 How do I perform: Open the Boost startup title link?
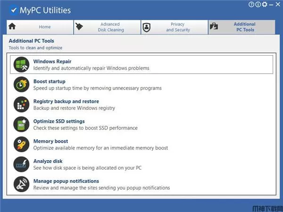(49, 82)
